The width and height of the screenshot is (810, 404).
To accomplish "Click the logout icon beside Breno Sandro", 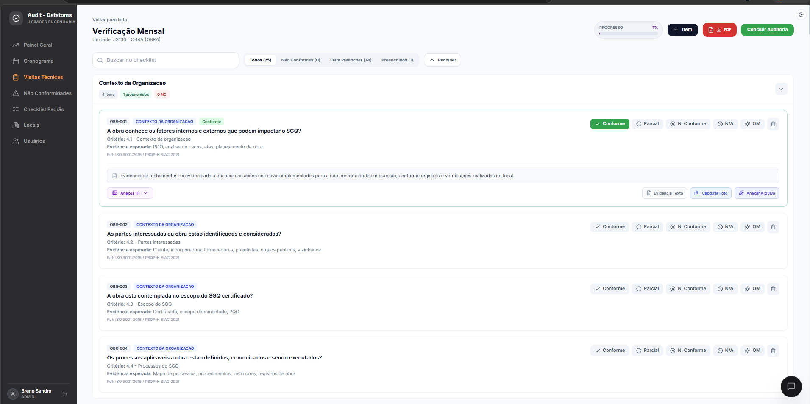I will point(65,394).
